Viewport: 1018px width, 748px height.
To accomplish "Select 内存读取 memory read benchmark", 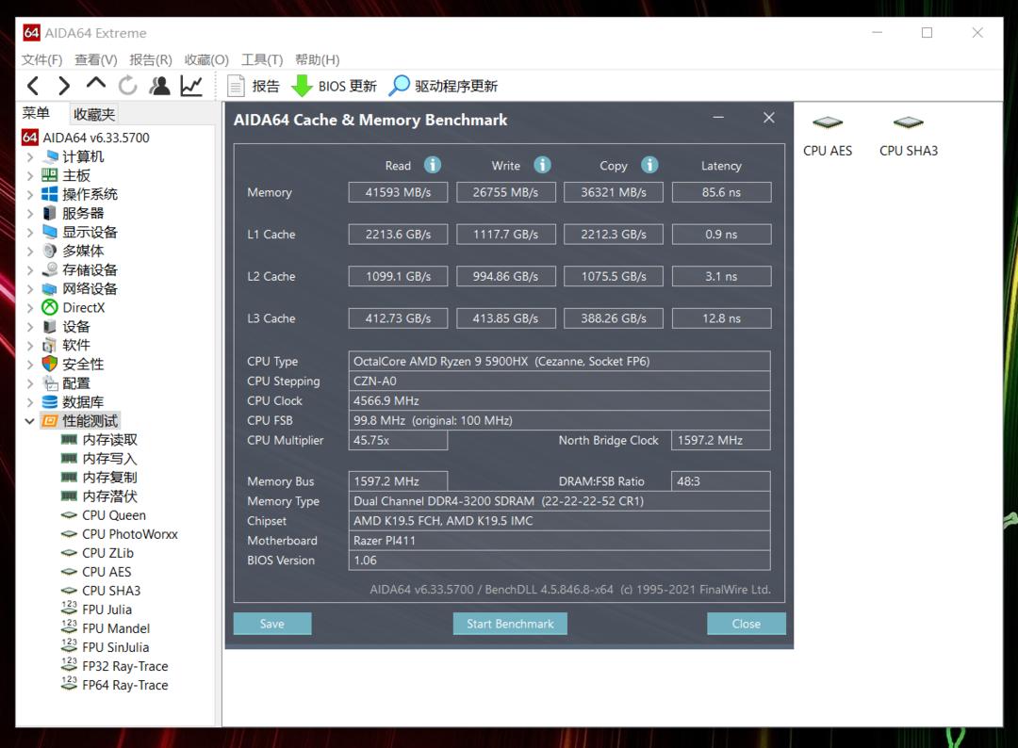I will [x=109, y=440].
